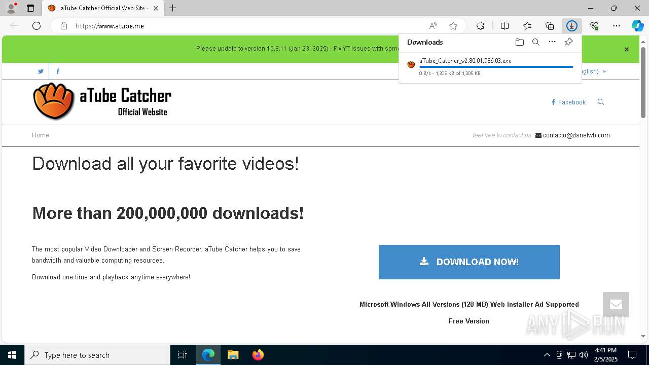Refresh the current page
The image size is (649, 365).
(x=37, y=26)
